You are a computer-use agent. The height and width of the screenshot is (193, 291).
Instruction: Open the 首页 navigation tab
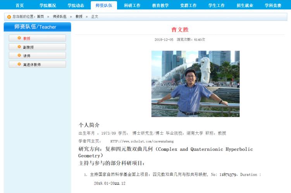pyautogui.click(x=20, y=5)
